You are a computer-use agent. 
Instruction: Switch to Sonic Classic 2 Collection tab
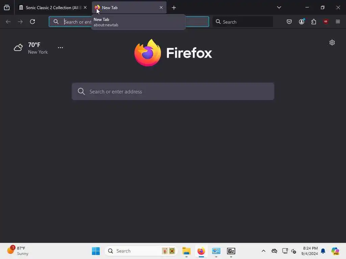tap(53, 7)
